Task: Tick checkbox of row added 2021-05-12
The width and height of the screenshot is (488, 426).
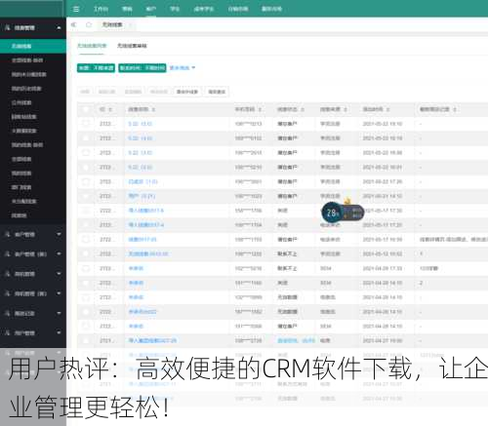Action: [x=86, y=253]
